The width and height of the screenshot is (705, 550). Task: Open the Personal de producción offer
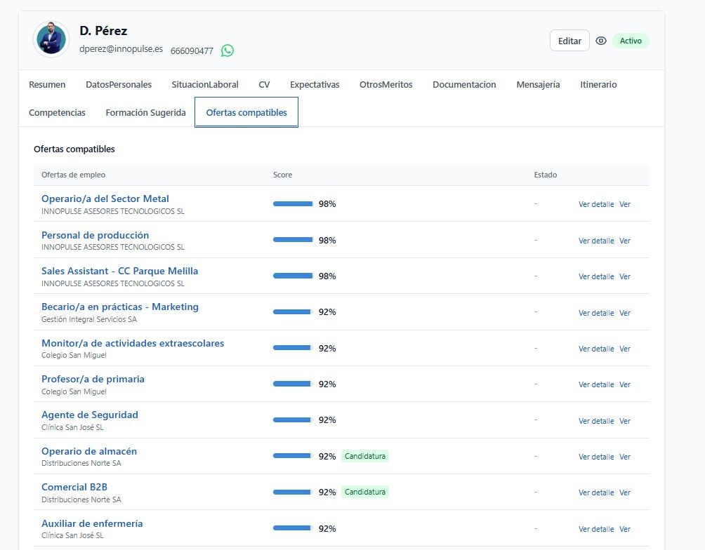coord(95,235)
